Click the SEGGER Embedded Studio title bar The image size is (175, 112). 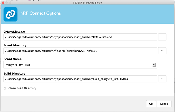87,3
